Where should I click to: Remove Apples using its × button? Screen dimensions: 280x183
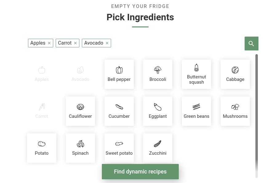point(49,43)
